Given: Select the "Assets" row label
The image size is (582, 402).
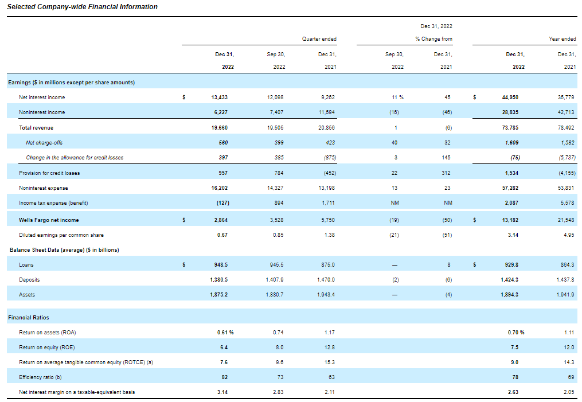Looking at the screenshot, I should click(x=27, y=294).
